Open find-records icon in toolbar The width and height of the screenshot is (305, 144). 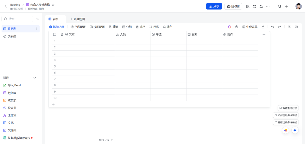[289, 27]
